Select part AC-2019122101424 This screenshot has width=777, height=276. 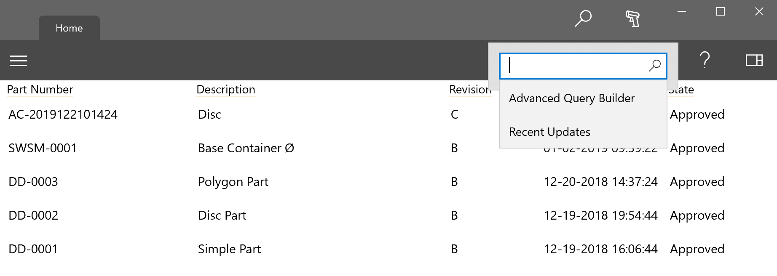(x=63, y=114)
